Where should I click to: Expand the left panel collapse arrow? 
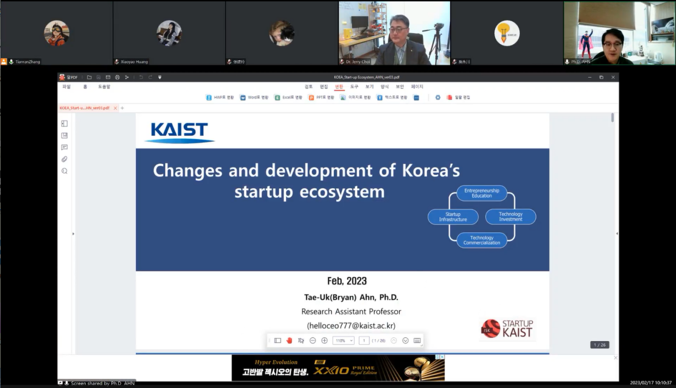(74, 233)
